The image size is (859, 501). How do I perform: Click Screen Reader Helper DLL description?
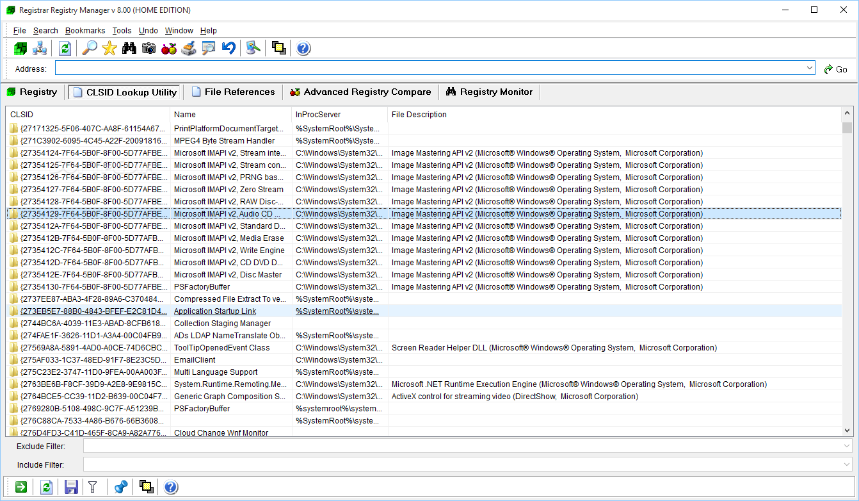[x=554, y=348]
